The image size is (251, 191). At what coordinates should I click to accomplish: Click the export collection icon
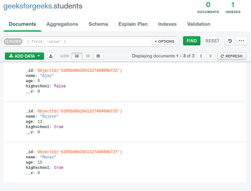51,56
